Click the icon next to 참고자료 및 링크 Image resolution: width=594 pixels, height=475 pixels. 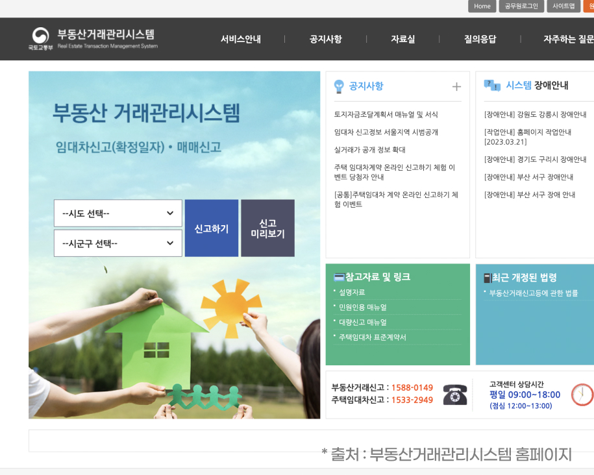click(339, 276)
